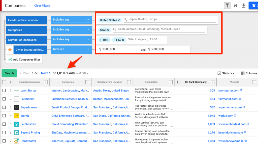Remove the 1-10 employees chip
The image size is (258, 144).
(107, 40)
